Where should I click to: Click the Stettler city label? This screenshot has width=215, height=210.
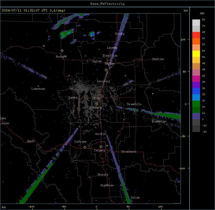tap(158, 59)
